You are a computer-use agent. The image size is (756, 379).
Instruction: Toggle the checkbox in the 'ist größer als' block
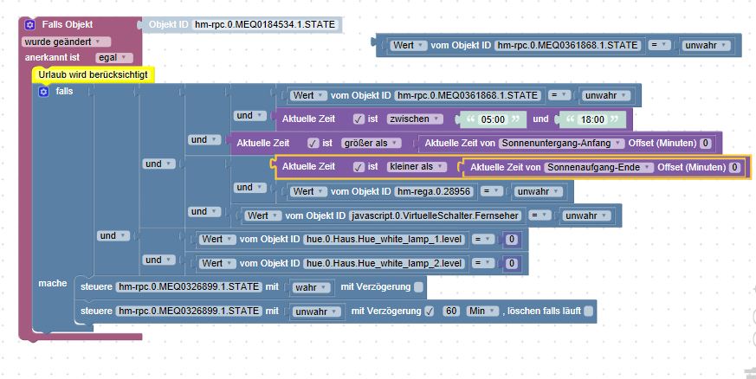pos(313,143)
